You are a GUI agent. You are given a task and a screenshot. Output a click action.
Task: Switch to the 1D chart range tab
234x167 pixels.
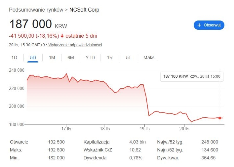14,58
